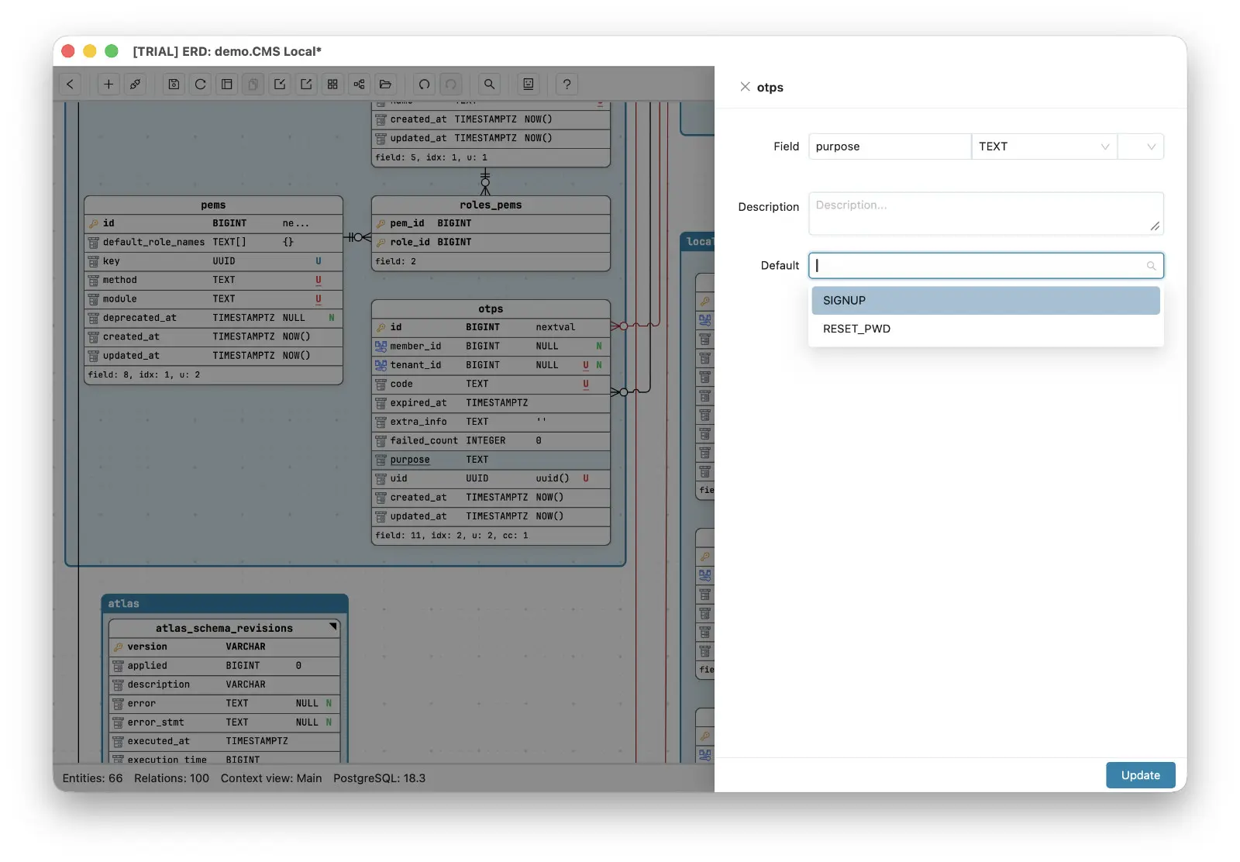Select failed_count row in otps
Viewport: 1240px width, 862px height.
(x=491, y=440)
